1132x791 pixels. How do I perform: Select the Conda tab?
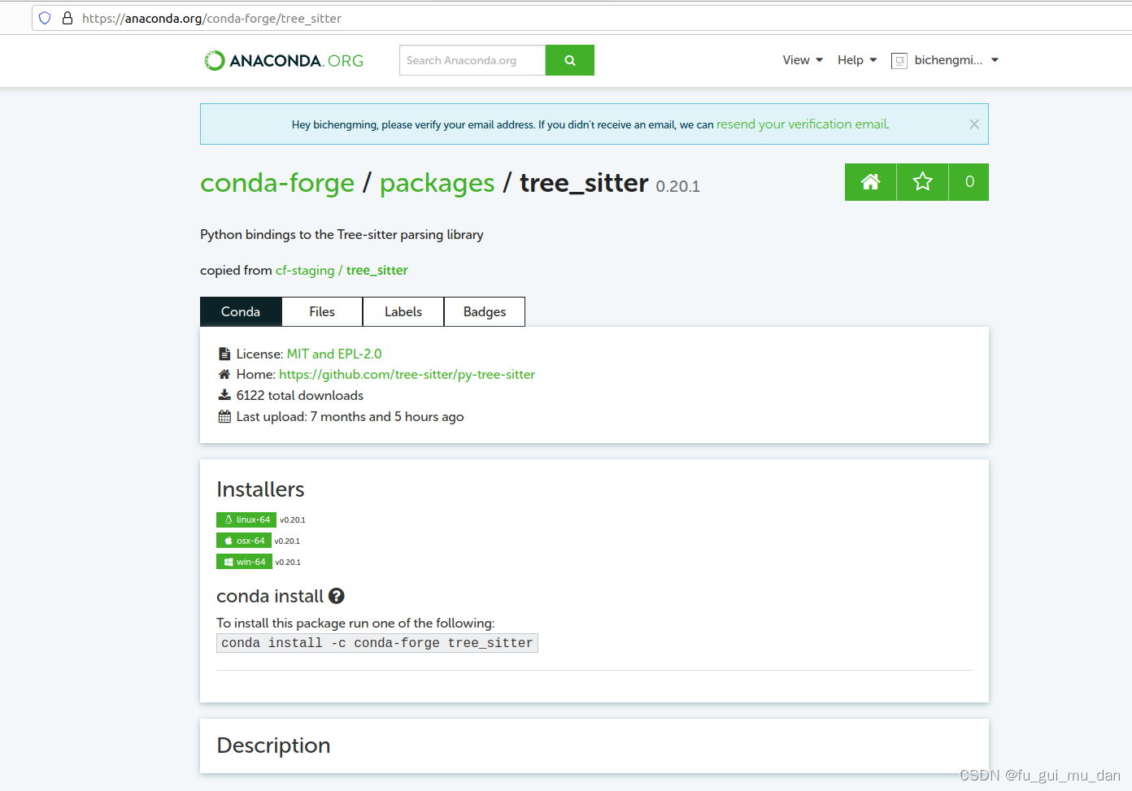pos(241,311)
